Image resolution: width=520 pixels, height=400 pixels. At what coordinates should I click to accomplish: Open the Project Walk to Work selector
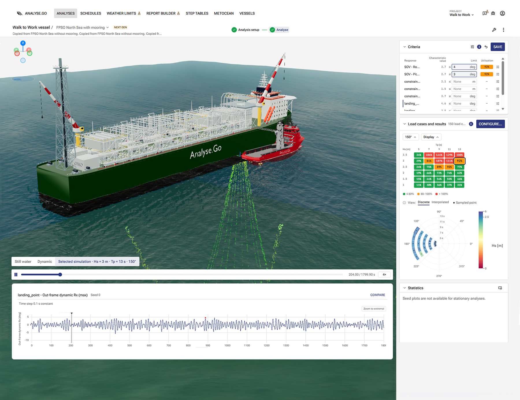[x=461, y=13]
